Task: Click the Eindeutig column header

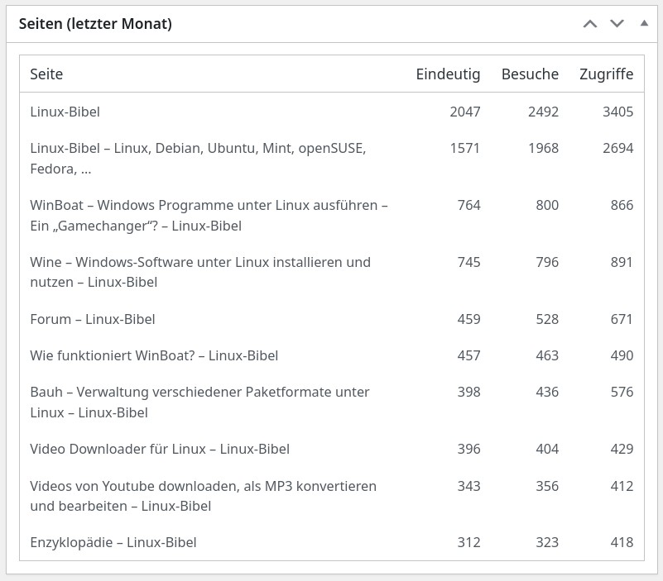Action: pyautogui.click(x=448, y=74)
